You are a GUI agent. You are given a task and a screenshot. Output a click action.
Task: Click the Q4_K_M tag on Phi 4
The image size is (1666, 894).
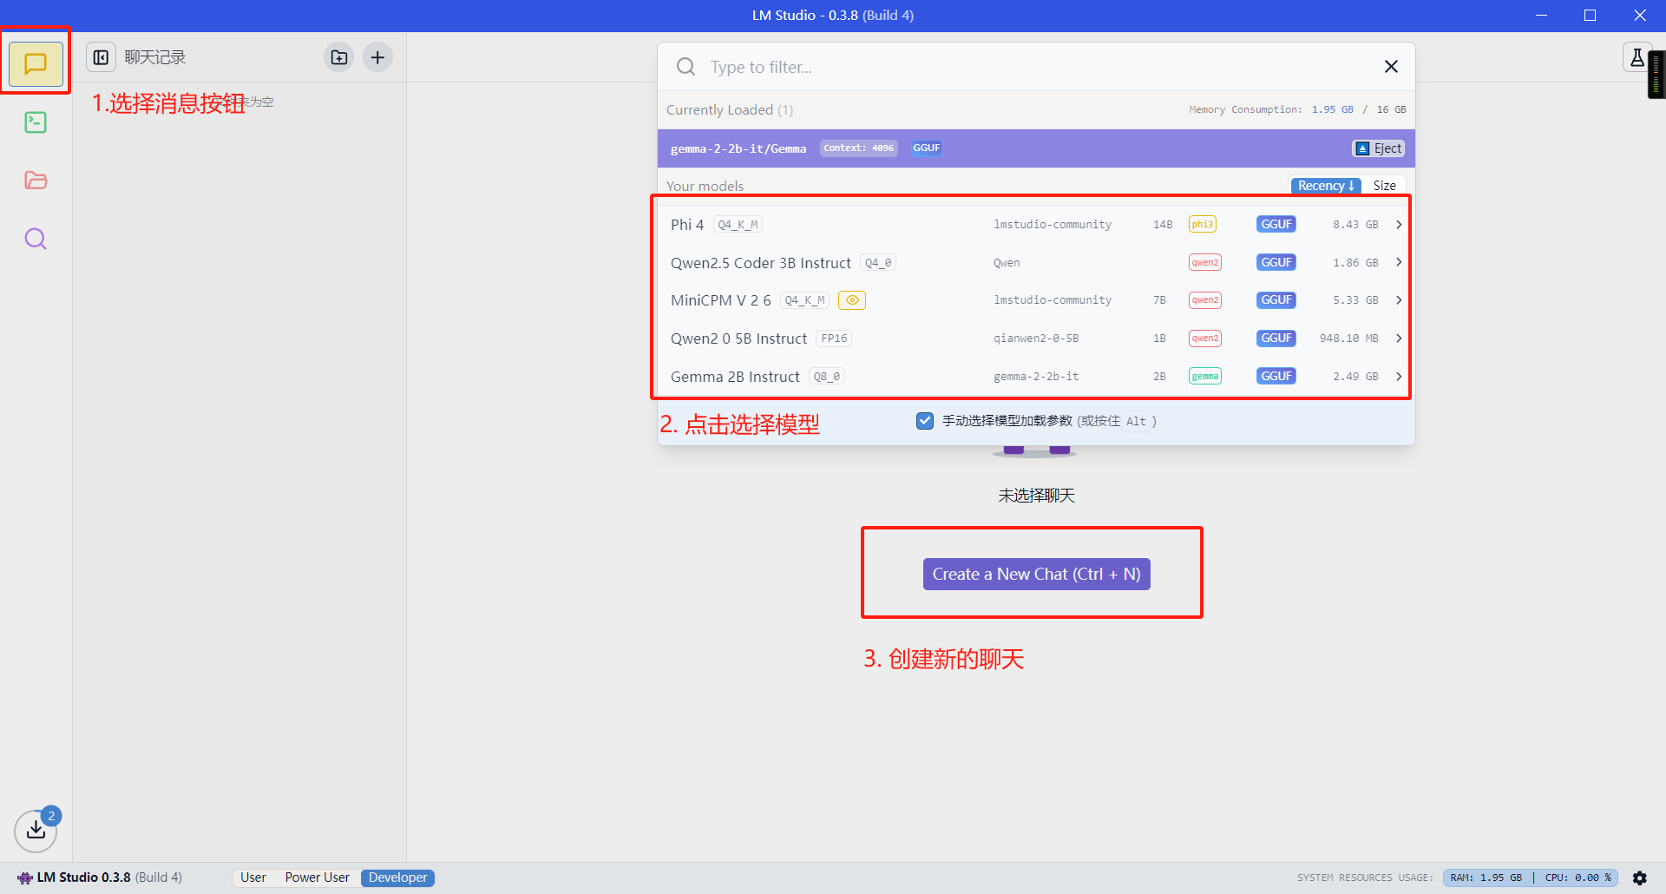click(738, 225)
